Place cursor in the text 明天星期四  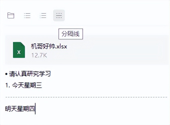pos(20,109)
